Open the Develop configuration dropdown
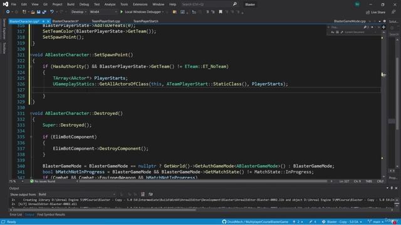The width and height of the screenshot is (401, 225). [78, 12]
